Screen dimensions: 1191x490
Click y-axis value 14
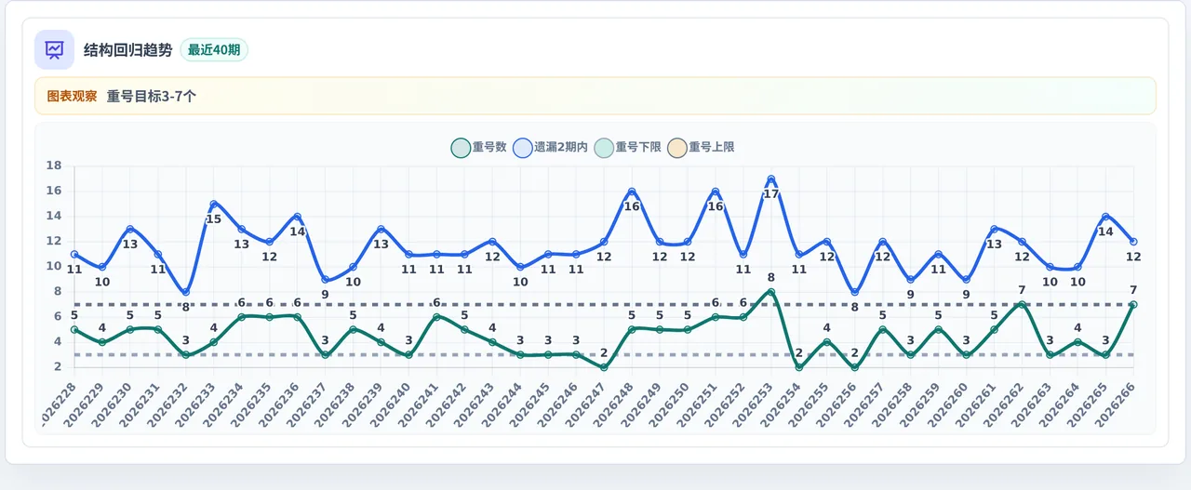54,217
